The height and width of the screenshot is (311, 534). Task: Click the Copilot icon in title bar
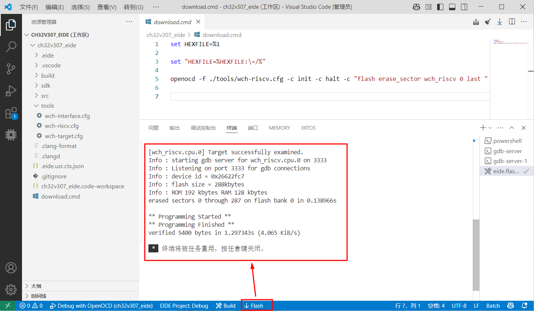[x=416, y=7]
